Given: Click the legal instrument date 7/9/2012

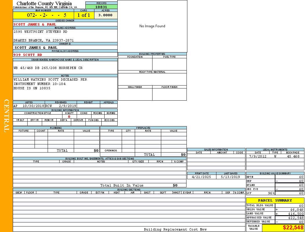Looking at the screenshot, I should 258,156.
